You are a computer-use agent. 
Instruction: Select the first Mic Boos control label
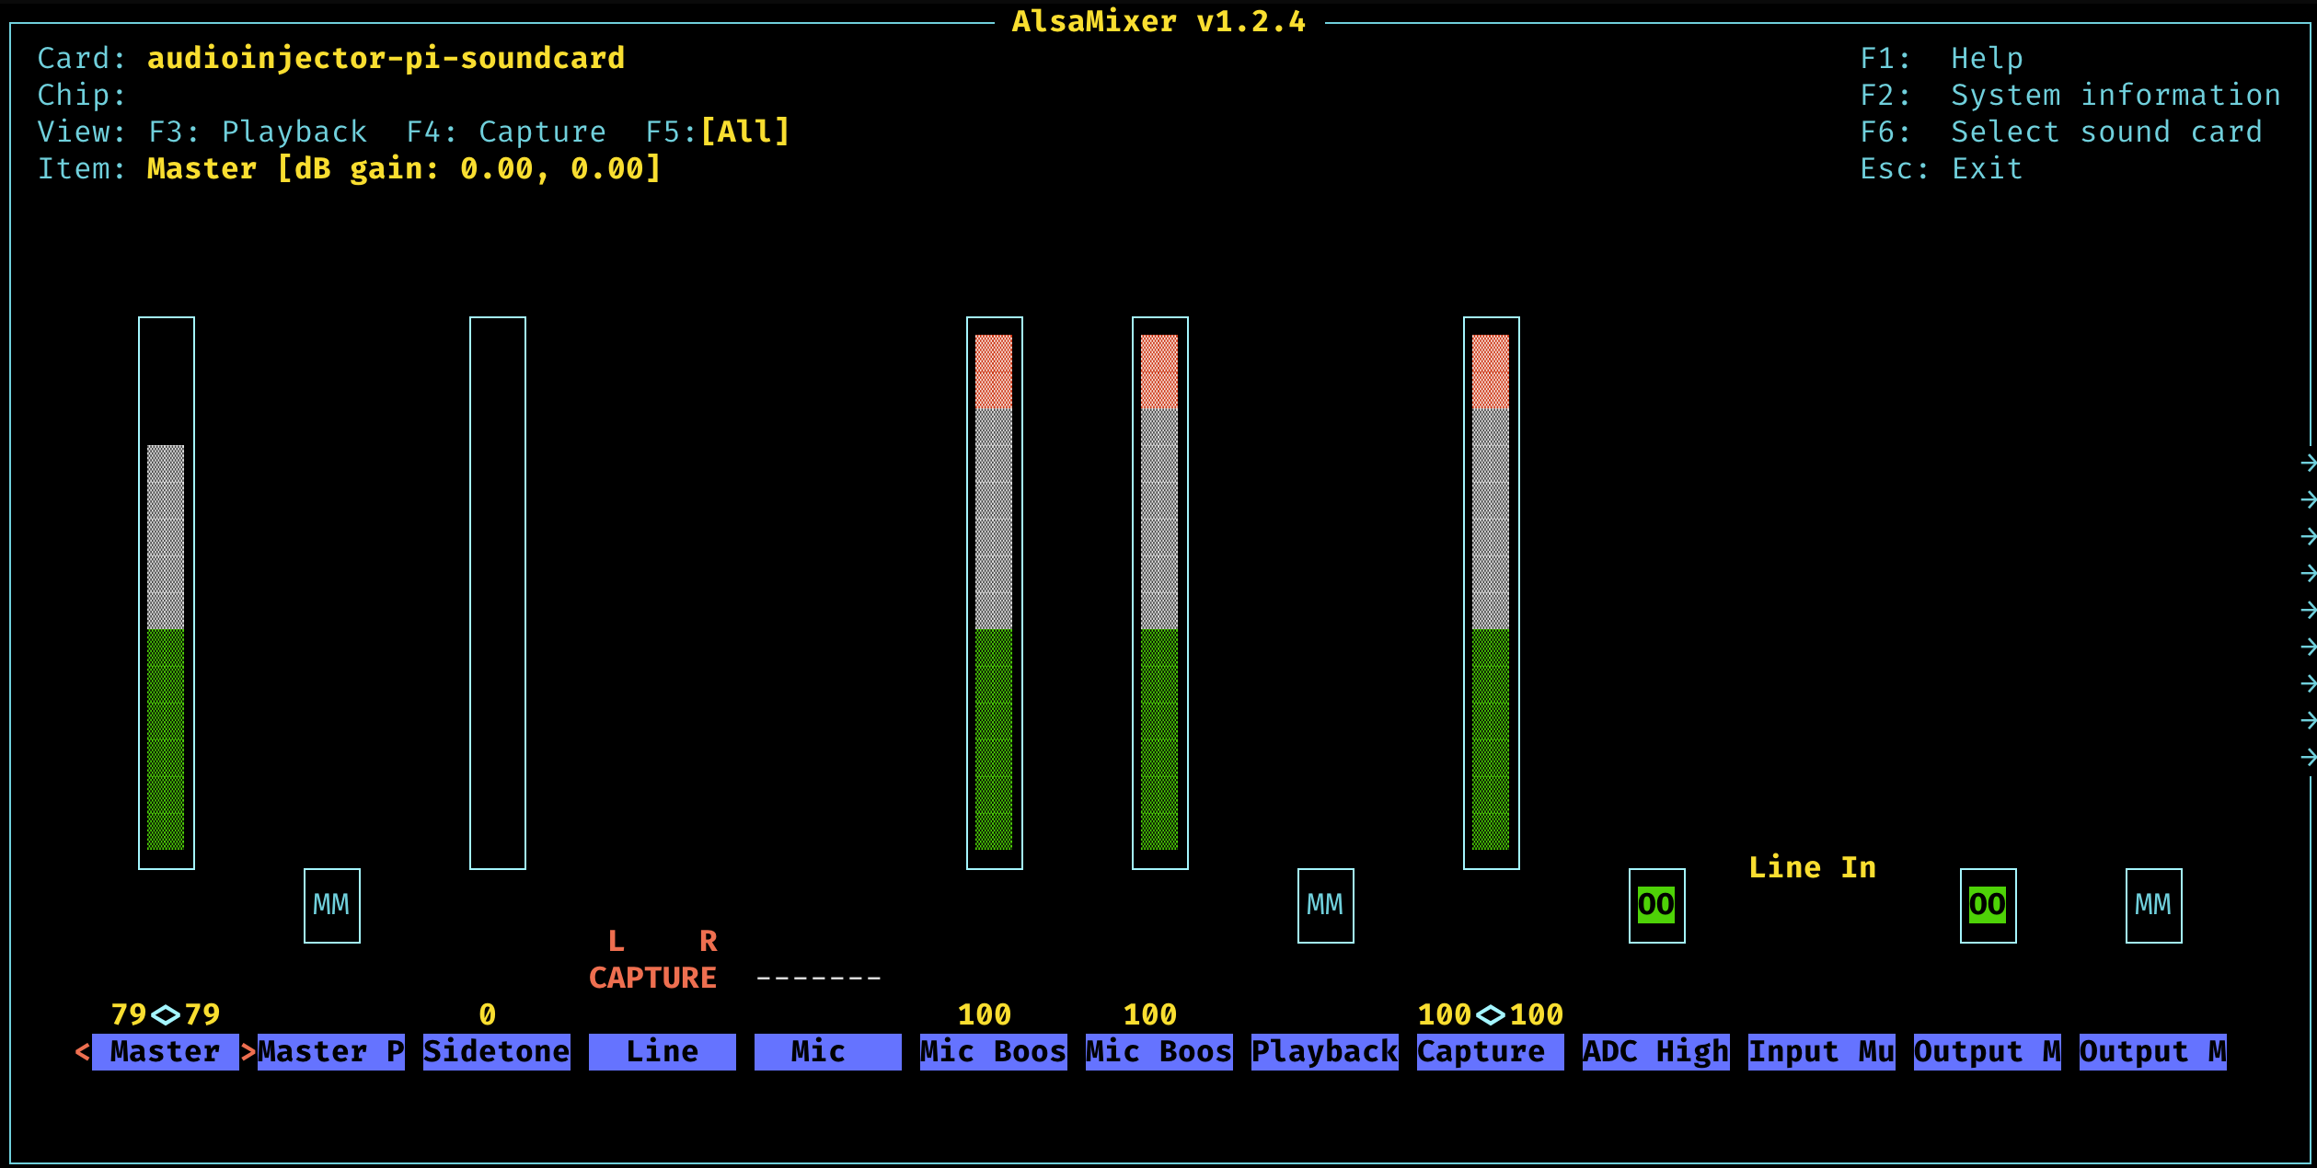click(994, 1051)
